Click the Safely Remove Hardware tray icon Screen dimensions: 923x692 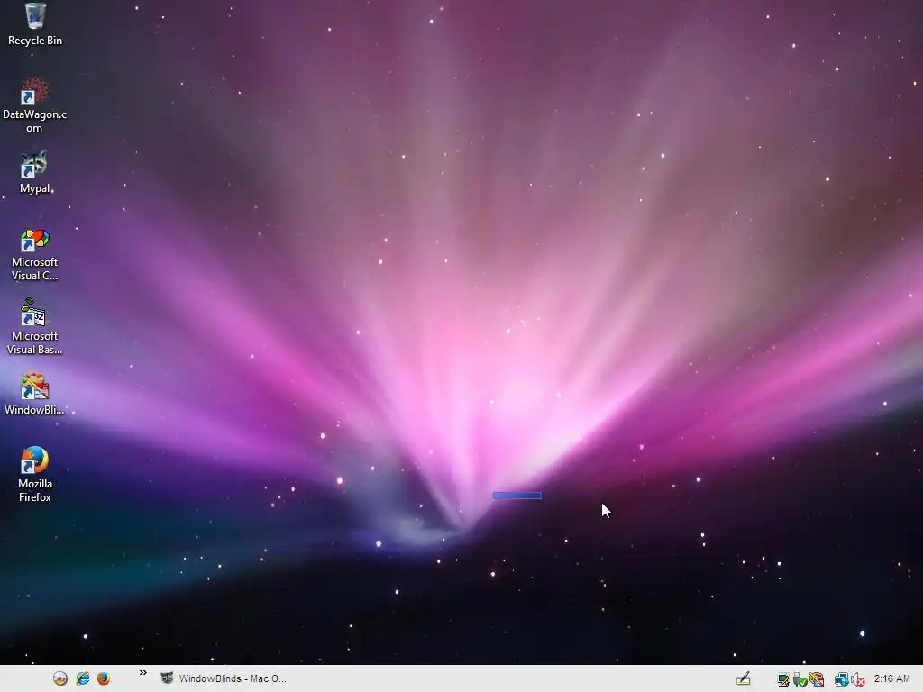click(x=800, y=679)
